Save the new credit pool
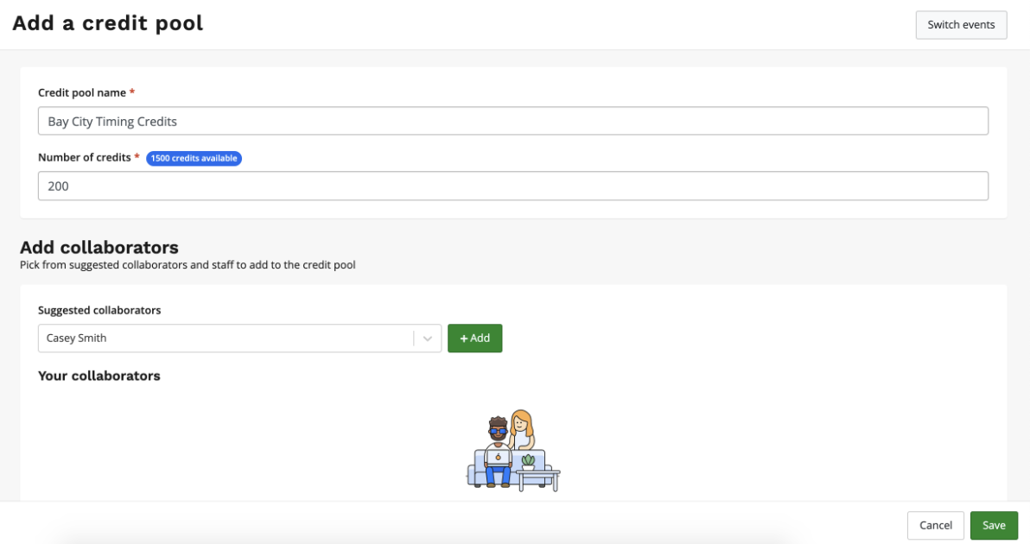 point(993,525)
